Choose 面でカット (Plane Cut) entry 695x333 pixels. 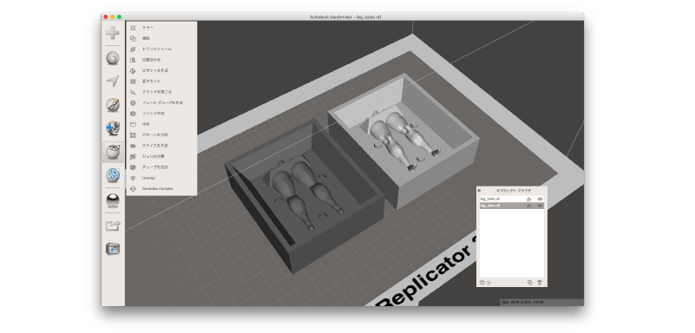point(161,81)
